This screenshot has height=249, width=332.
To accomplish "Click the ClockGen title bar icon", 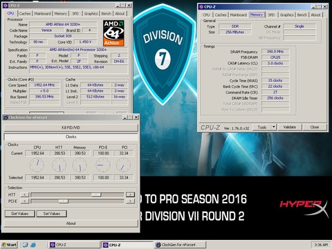I will point(6,118).
